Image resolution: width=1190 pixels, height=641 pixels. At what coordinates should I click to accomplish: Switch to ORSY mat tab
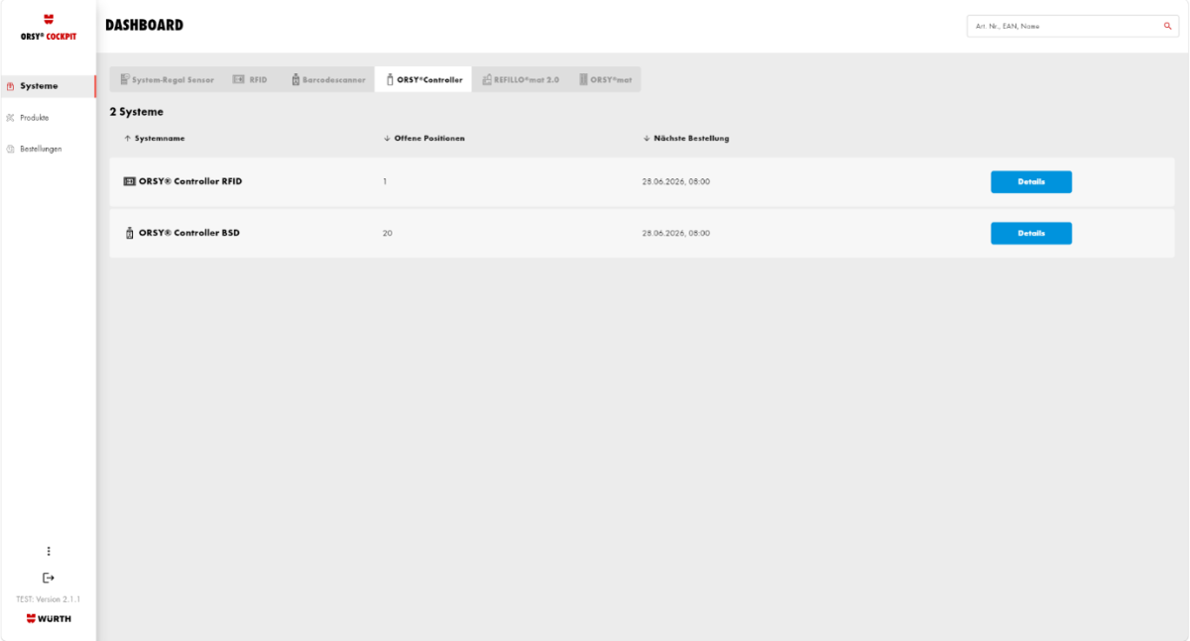[605, 79]
